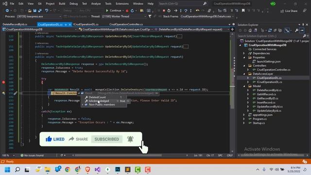Click the Navigate Backward icon
The image size is (311, 175).
click(7, 11)
